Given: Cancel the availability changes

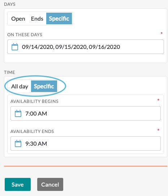Looking at the screenshot, I should click(50, 184).
